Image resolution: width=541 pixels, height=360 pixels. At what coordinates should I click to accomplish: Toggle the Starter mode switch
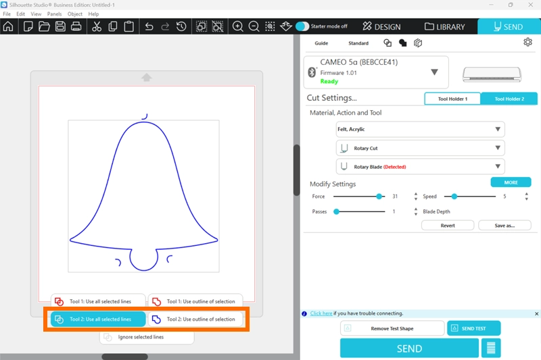302,26
